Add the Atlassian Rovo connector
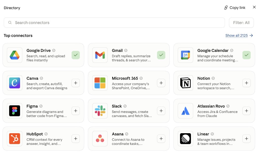The image size is (260, 156). coord(247,111)
